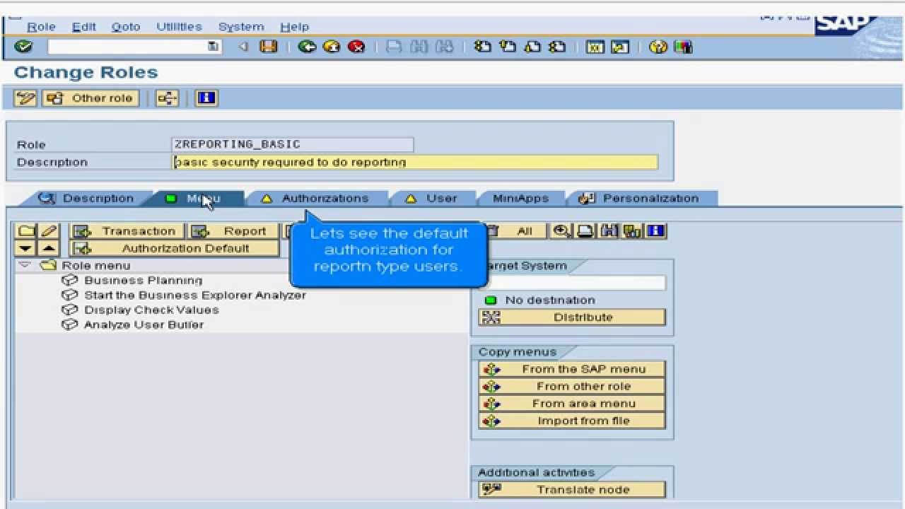
Task: Click the green Back arrow icon
Action: pyautogui.click(x=307, y=47)
